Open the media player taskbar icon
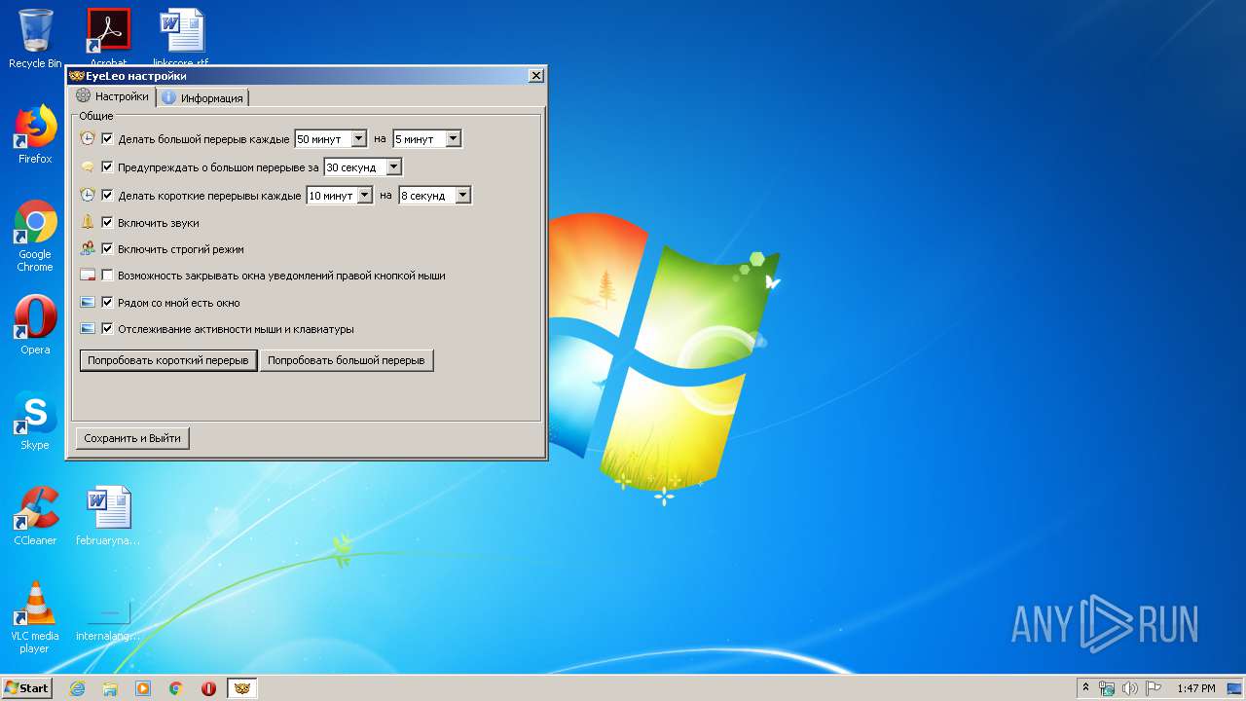The width and height of the screenshot is (1246, 701). click(x=143, y=688)
